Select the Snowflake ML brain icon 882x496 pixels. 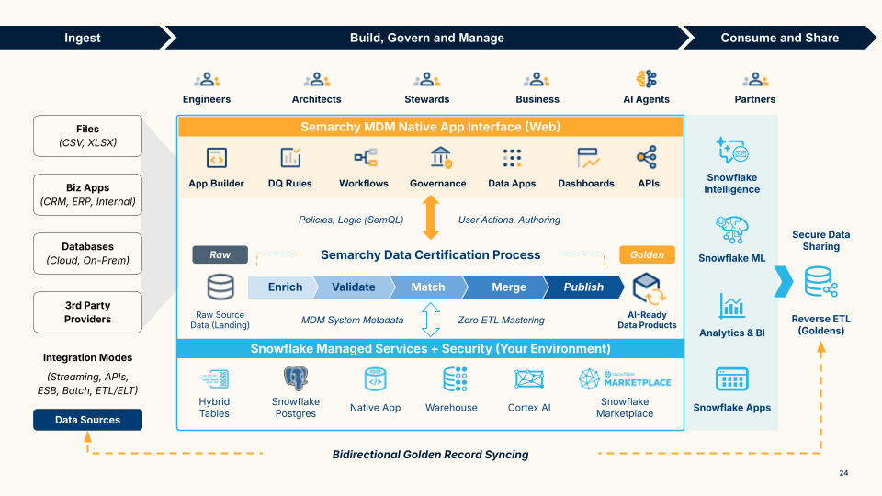click(732, 230)
